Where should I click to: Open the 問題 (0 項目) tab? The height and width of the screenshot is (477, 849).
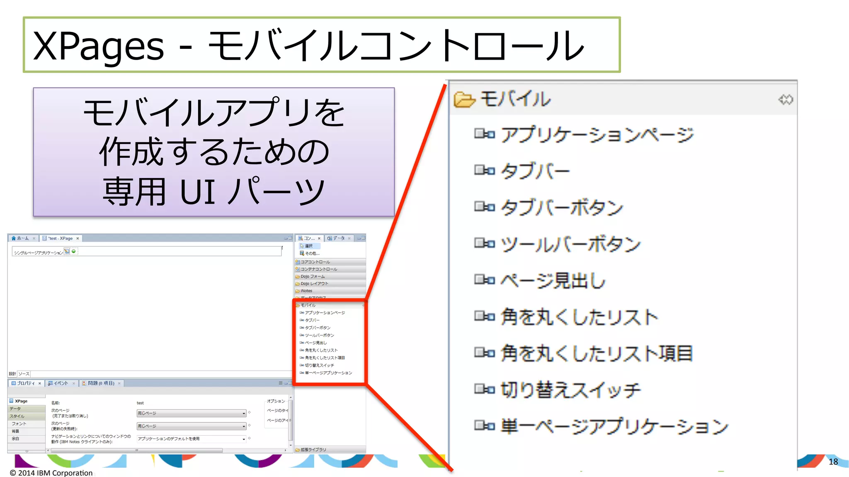[101, 383]
